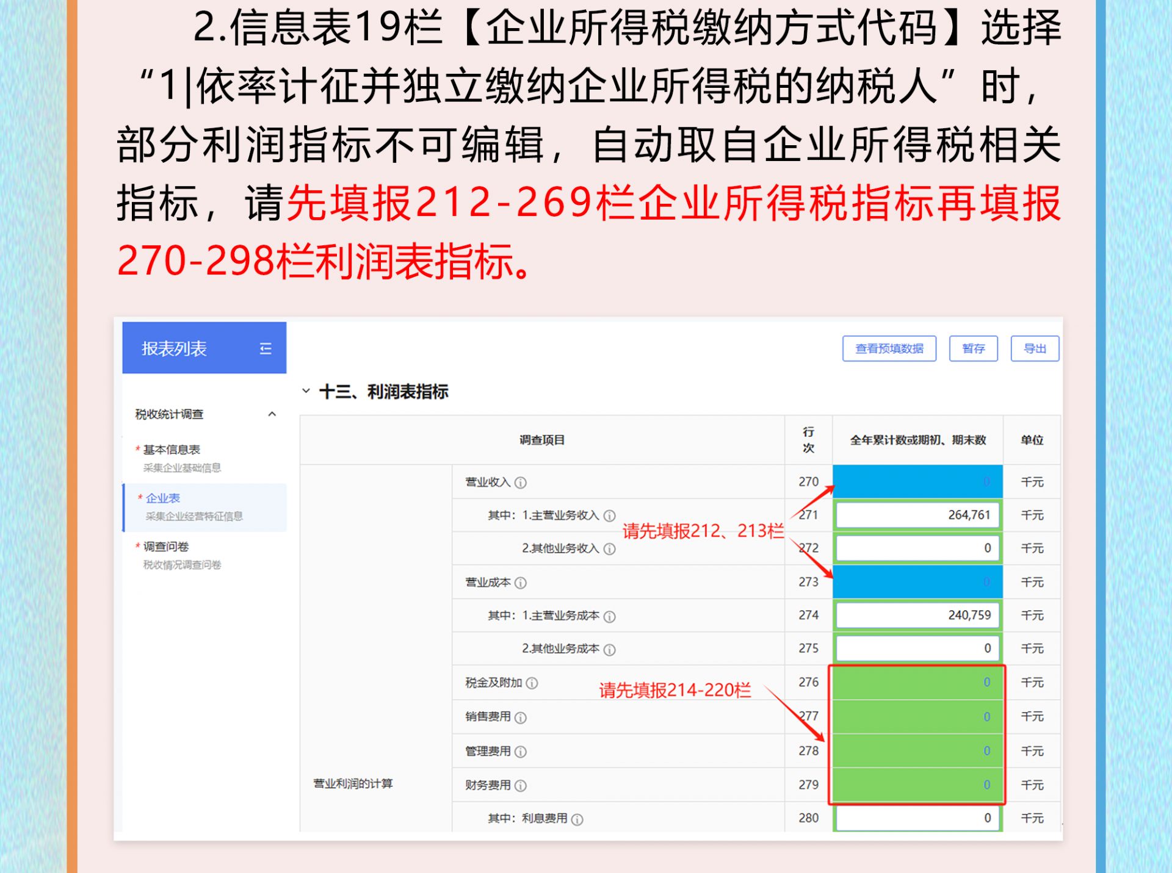Screen dimensions: 1172x873
Task: Open the 营业成本 info tooltip
Action: (x=520, y=581)
